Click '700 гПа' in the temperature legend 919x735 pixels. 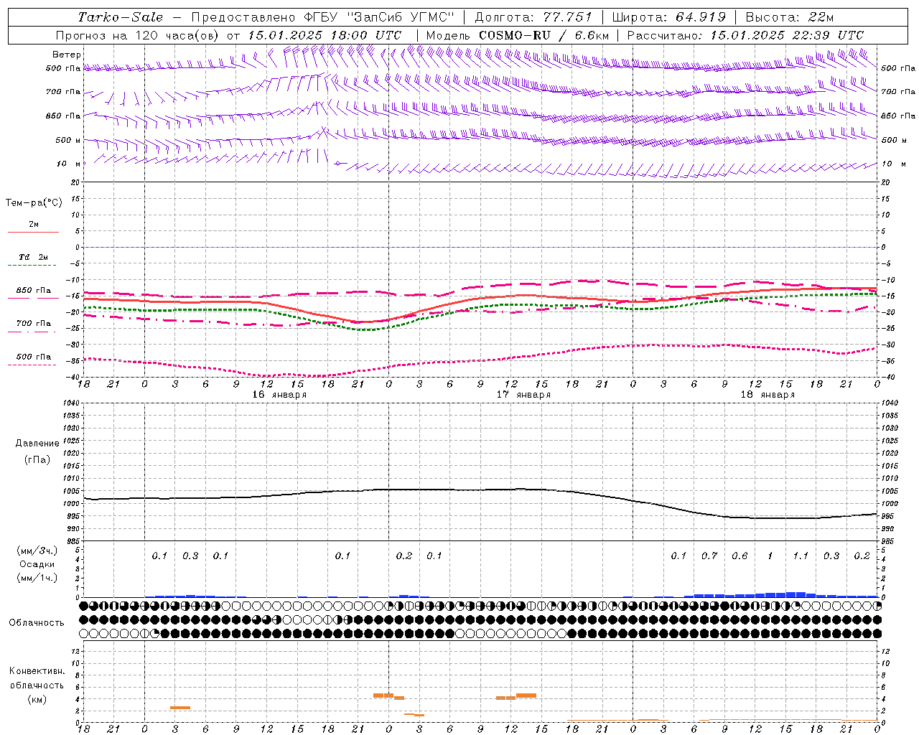point(34,323)
